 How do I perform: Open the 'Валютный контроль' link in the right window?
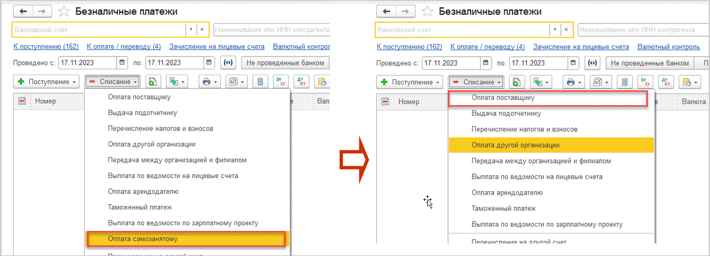pyautogui.click(x=669, y=47)
